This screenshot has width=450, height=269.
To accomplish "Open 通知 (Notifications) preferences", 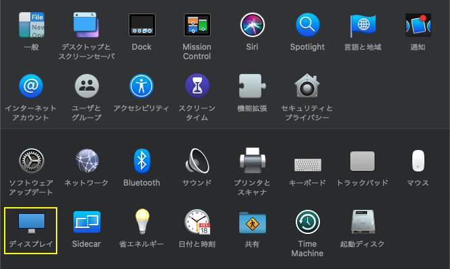I will 418,25.
